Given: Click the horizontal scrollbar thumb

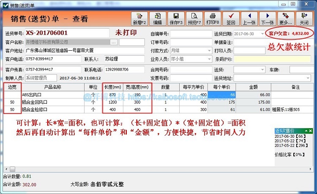Looking at the screenshot, I should pos(13,169).
